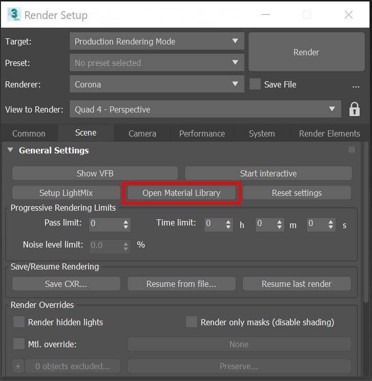Enable Render hidden lights checkbox
The image size is (372, 381).
(19, 322)
